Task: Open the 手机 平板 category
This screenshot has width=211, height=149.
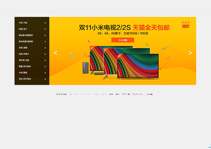Action: pos(23,23)
